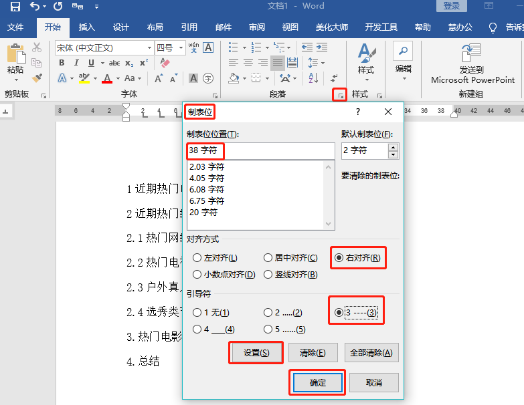
Task: Open the font name dropdown 宋体
Action: point(149,47)
